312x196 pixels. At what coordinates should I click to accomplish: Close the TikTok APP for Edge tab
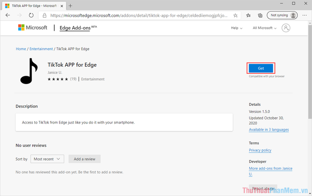[x=62, y=6]
